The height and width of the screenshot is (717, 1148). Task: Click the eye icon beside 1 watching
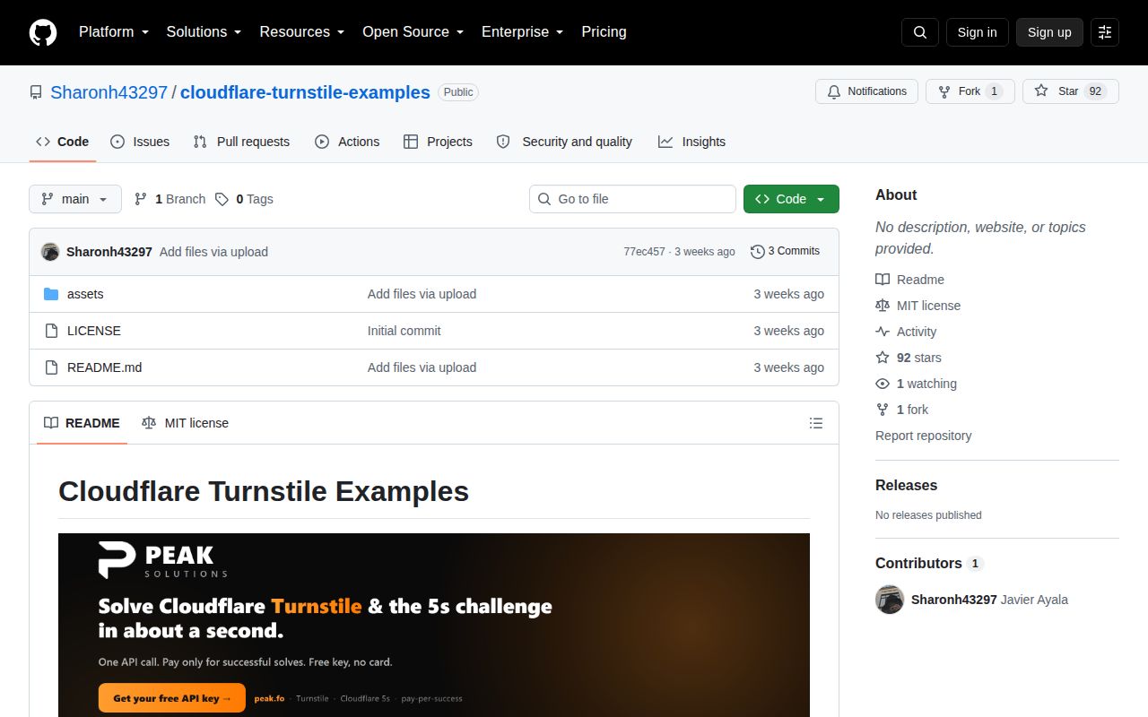coord(883,384)
